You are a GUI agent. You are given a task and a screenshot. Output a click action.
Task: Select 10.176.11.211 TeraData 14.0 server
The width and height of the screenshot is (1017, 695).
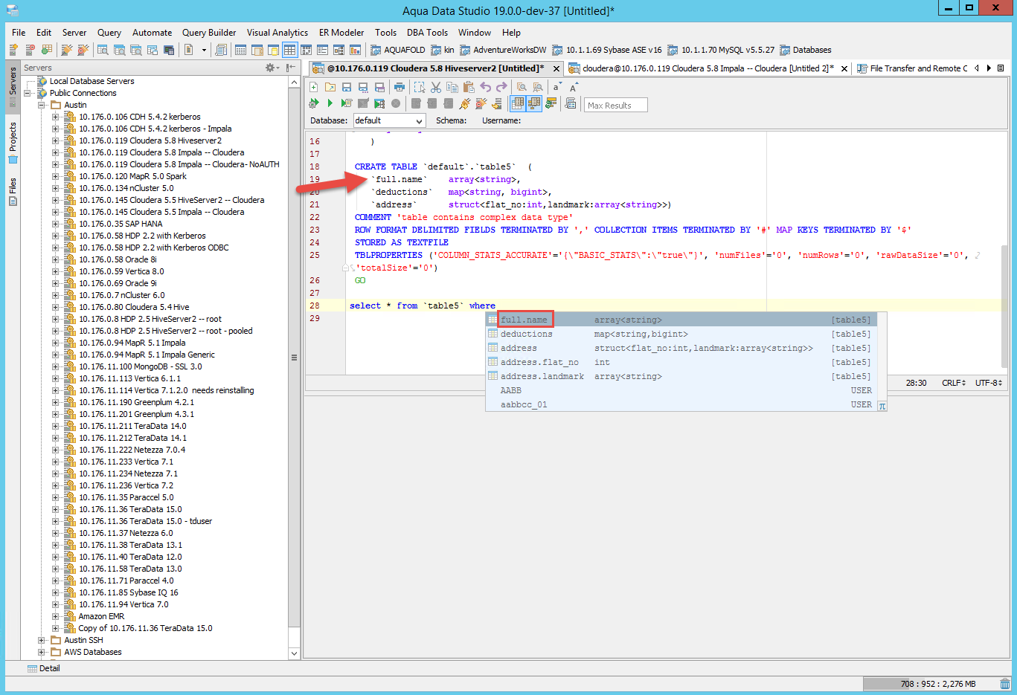click(x=132, y=426)
